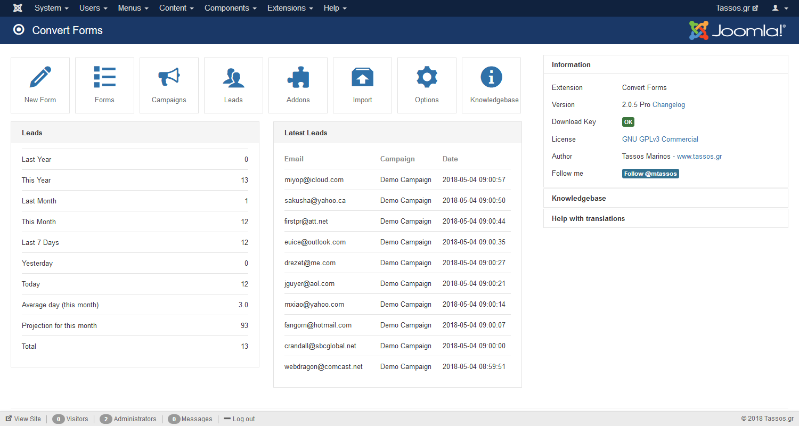Click the Campaign column header in Latest Leads

point(397,159)
